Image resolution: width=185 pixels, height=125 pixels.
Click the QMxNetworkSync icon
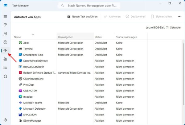(20, 79)
